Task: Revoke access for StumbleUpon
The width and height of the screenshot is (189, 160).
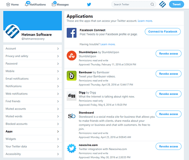Action: (x=168, y=54)
